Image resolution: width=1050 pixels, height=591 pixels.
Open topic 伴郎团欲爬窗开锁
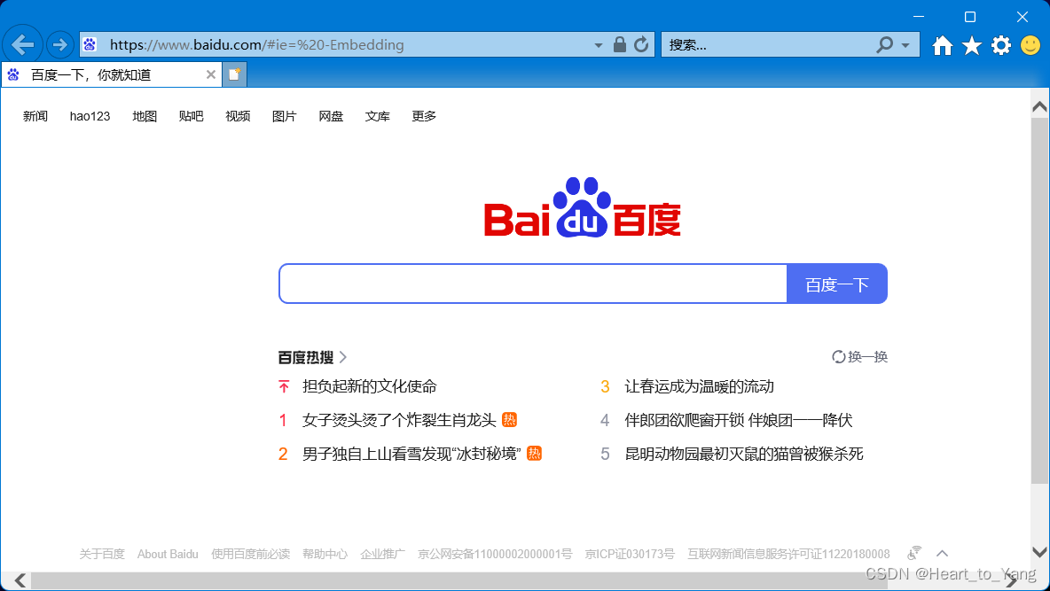pyautogui.click(x=739, y=420)
